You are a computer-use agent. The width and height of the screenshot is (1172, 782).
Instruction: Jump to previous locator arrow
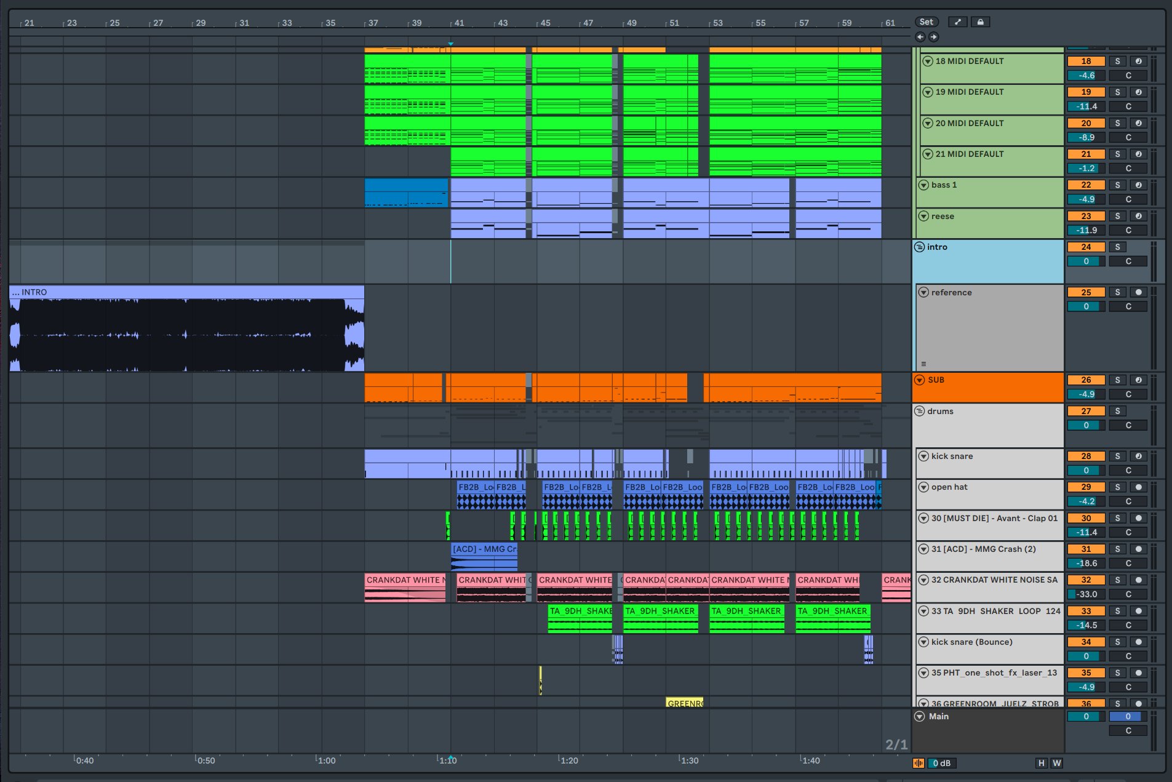(920, 37)
